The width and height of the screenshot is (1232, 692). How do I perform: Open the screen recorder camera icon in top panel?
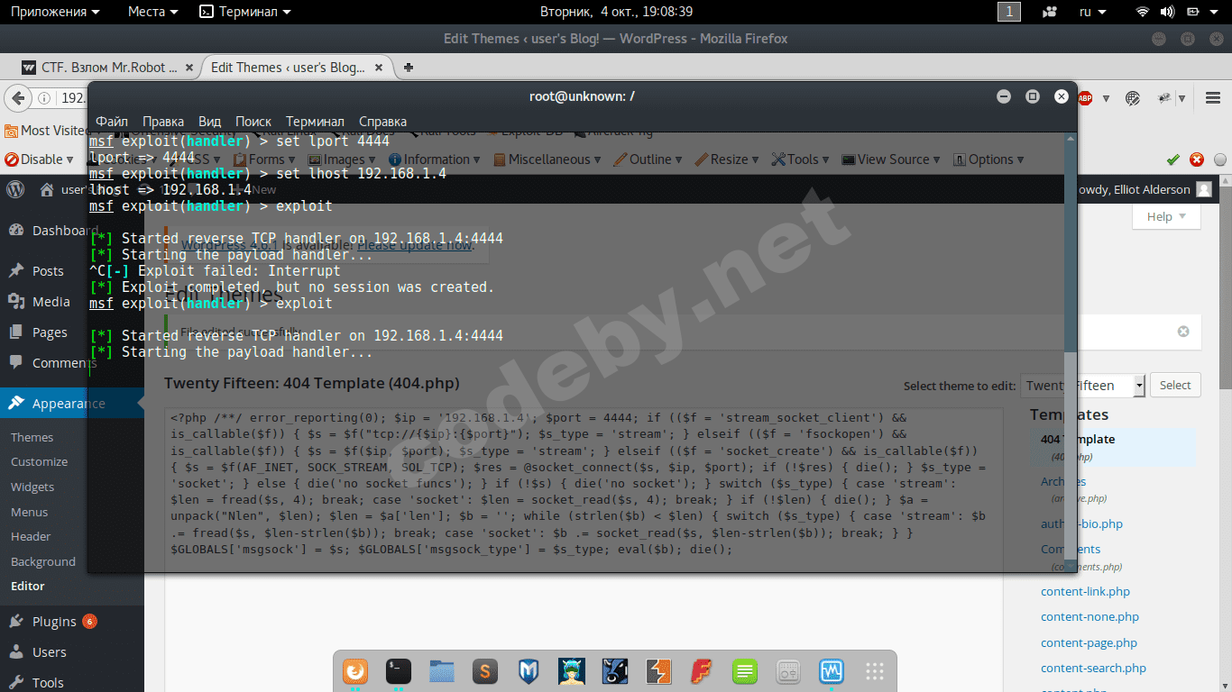(x=1050, y=12)
